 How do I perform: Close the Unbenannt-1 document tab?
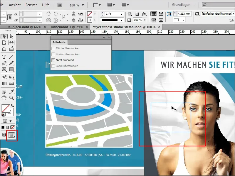(x=87, y=27)
